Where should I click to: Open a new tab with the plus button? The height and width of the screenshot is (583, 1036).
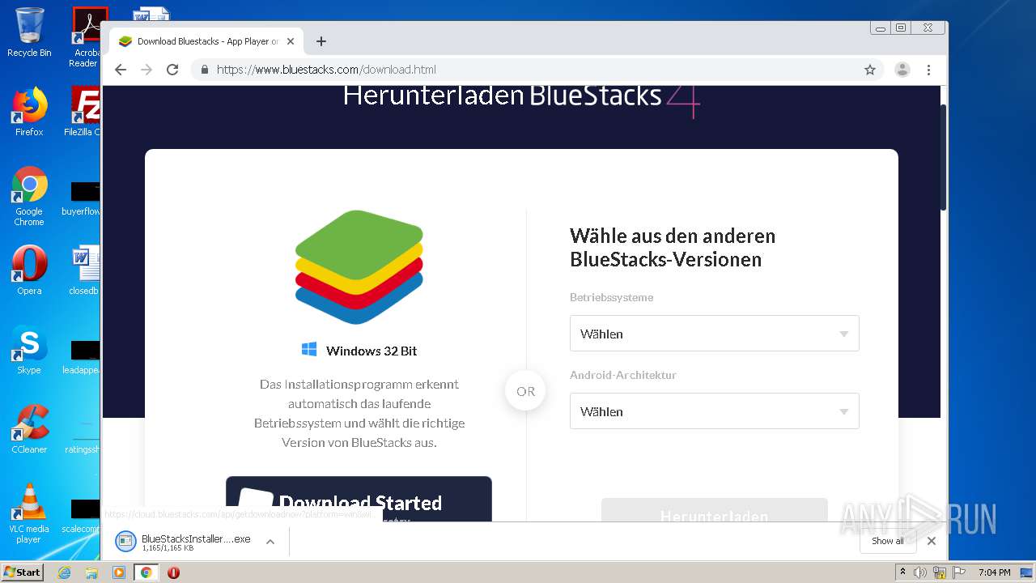coord(321,41)
